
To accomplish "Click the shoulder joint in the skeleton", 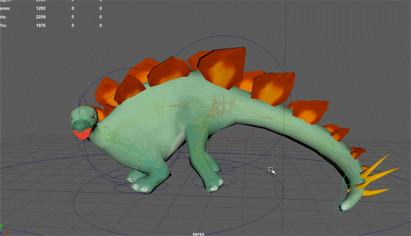I will [161, 107].
